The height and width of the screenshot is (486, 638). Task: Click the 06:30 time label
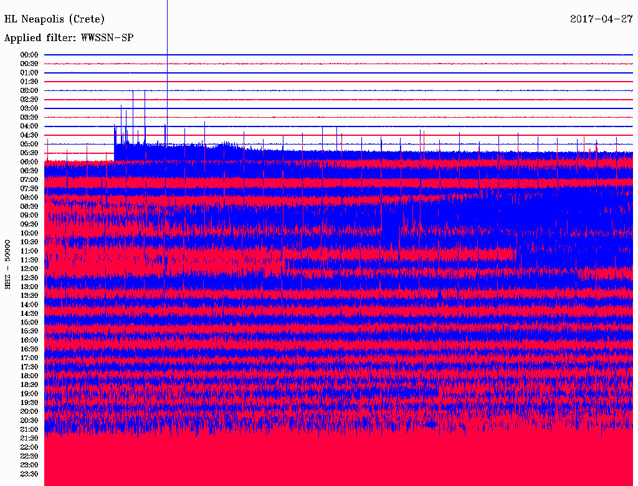(29, 171)
